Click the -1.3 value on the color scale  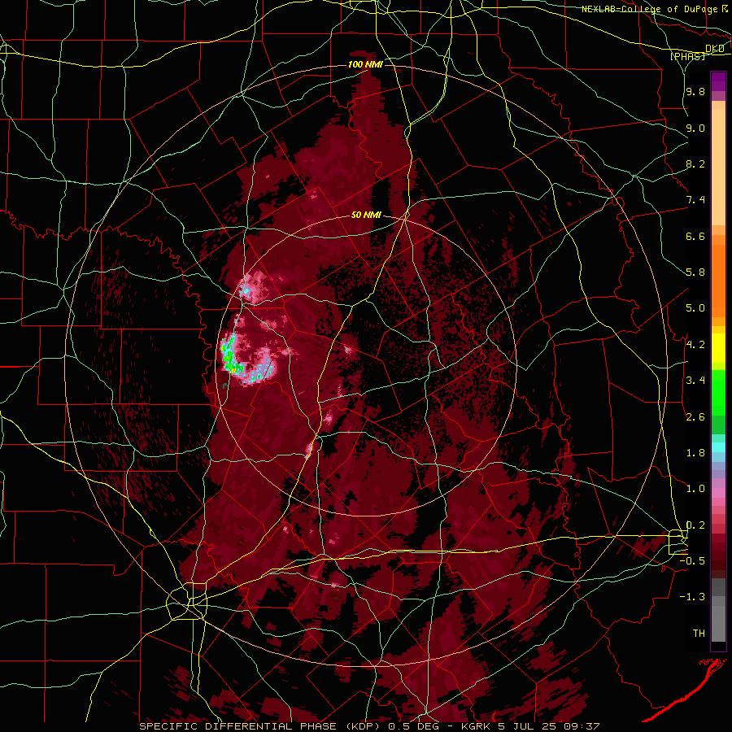692,597
